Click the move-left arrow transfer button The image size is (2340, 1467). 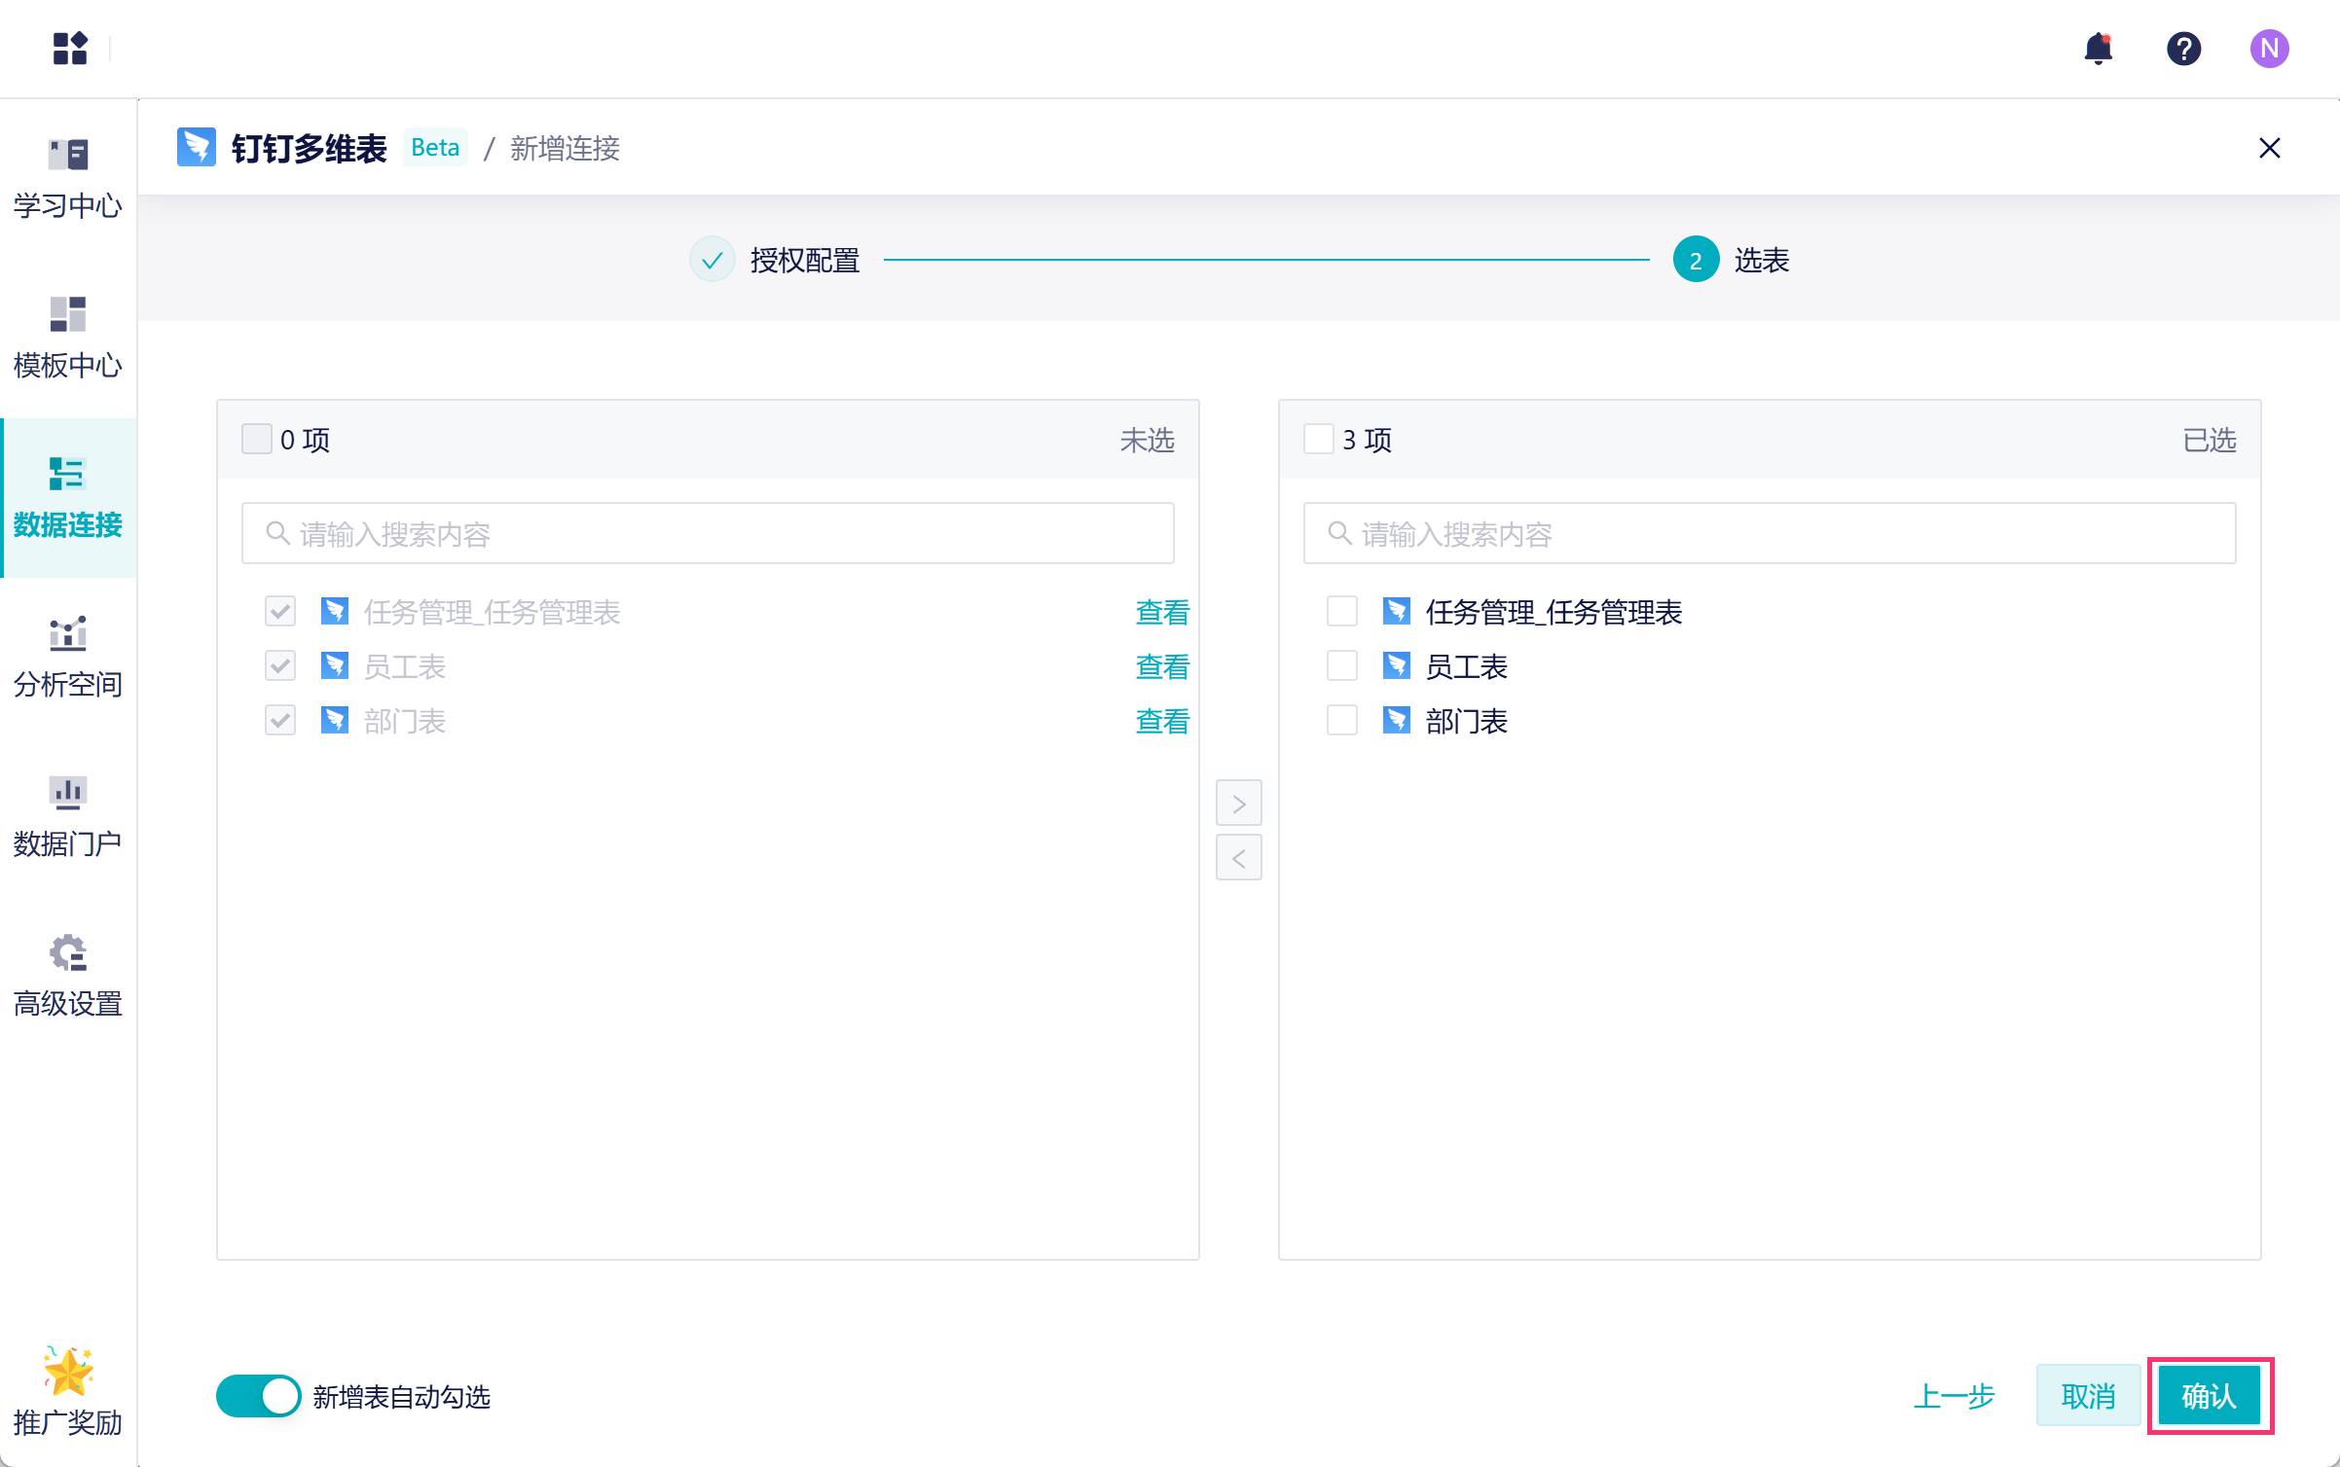(x=1238, y=858)
